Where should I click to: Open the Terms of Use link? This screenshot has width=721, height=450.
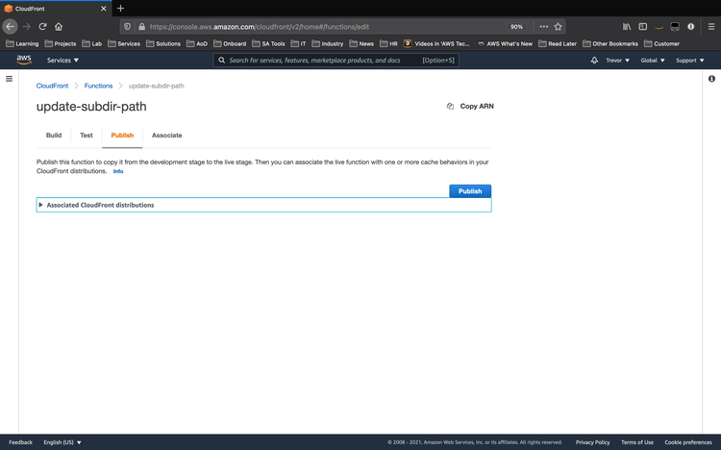[x=637, y=442]
